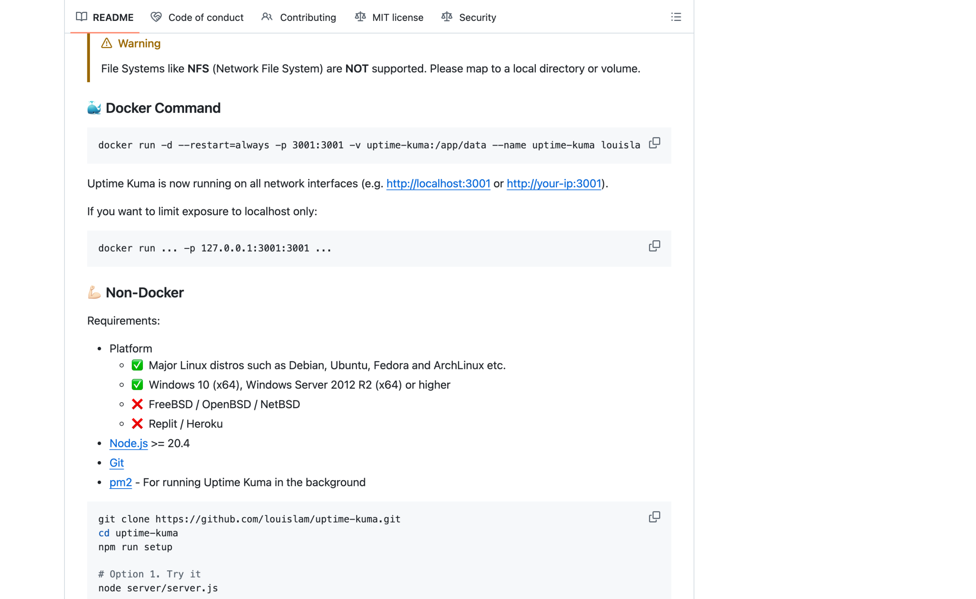Click the 'Major Linux distros' requirement text
This screenshot has width=976, height=599.
(x=327, y=365)
